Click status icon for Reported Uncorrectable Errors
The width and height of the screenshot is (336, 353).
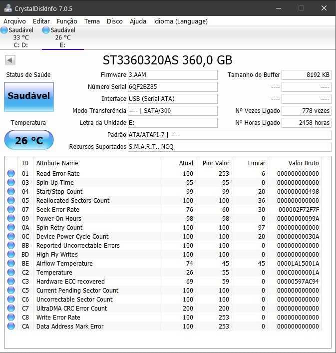(x=11, y=245)
